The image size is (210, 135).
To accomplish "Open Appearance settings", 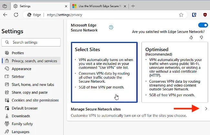I will coord(31,69).
